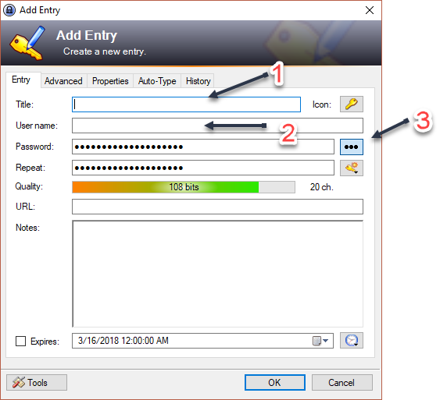Viewport: 447px width, 400px height.
Task: Enable the Expires checkbox
Action: pyautogui.click(x=20, y=341)
